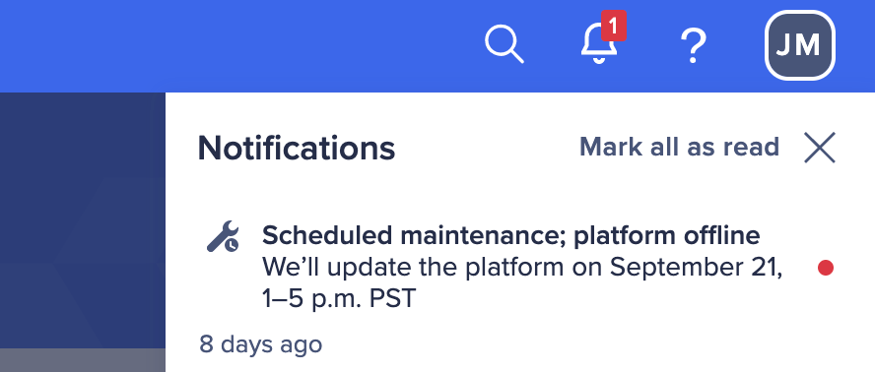Open help via the question mark icon
875x372 pixels.
693,45
